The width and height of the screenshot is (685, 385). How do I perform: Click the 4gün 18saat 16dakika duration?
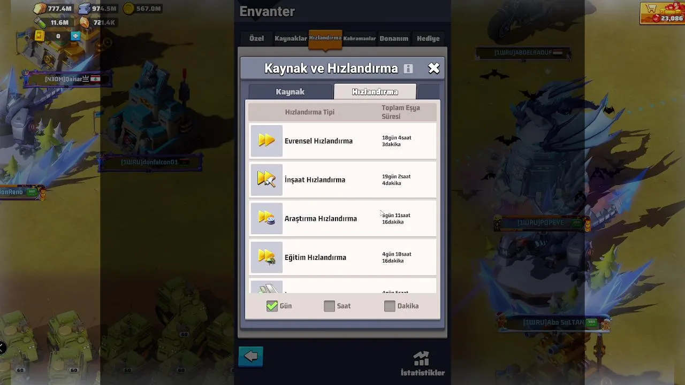coord(397,257)
